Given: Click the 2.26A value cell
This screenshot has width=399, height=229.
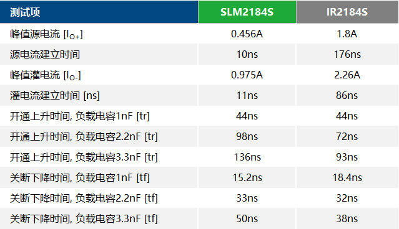Looking at the screenshot, I should pyautogui.click(x=347, y=75).
